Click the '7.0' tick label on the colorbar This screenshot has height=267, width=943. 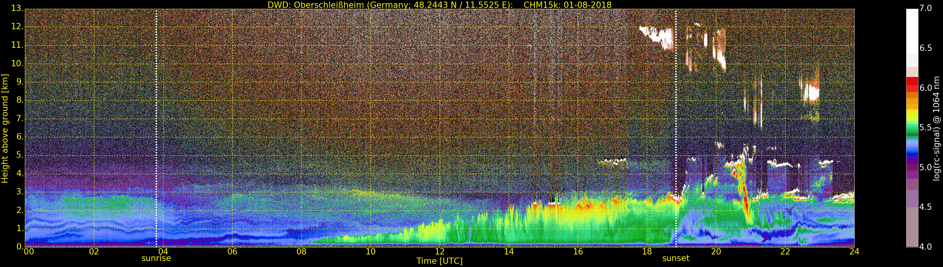(926, 8)
